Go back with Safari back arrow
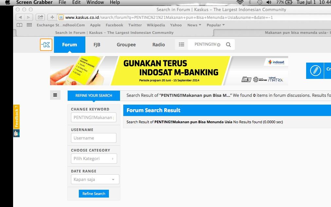 pos(20,17)
